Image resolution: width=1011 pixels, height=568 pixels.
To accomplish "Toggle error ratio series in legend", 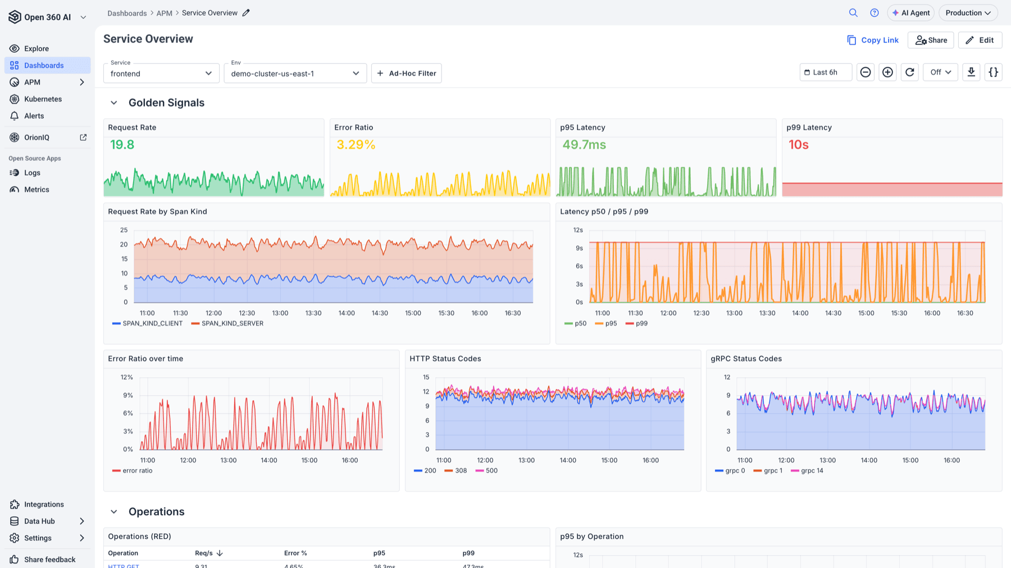I will click(132, 471).
